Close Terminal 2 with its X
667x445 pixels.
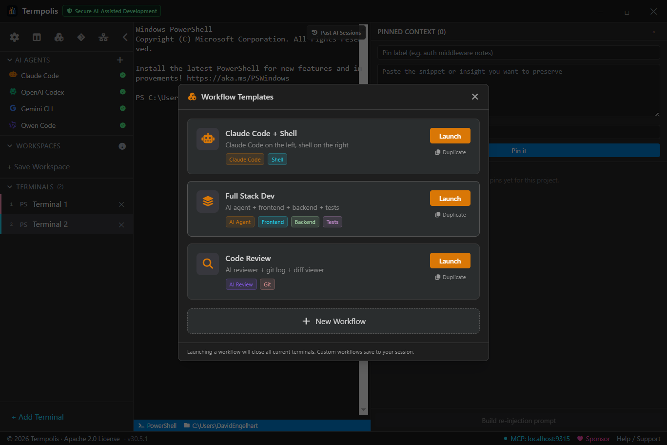(121, 225)
